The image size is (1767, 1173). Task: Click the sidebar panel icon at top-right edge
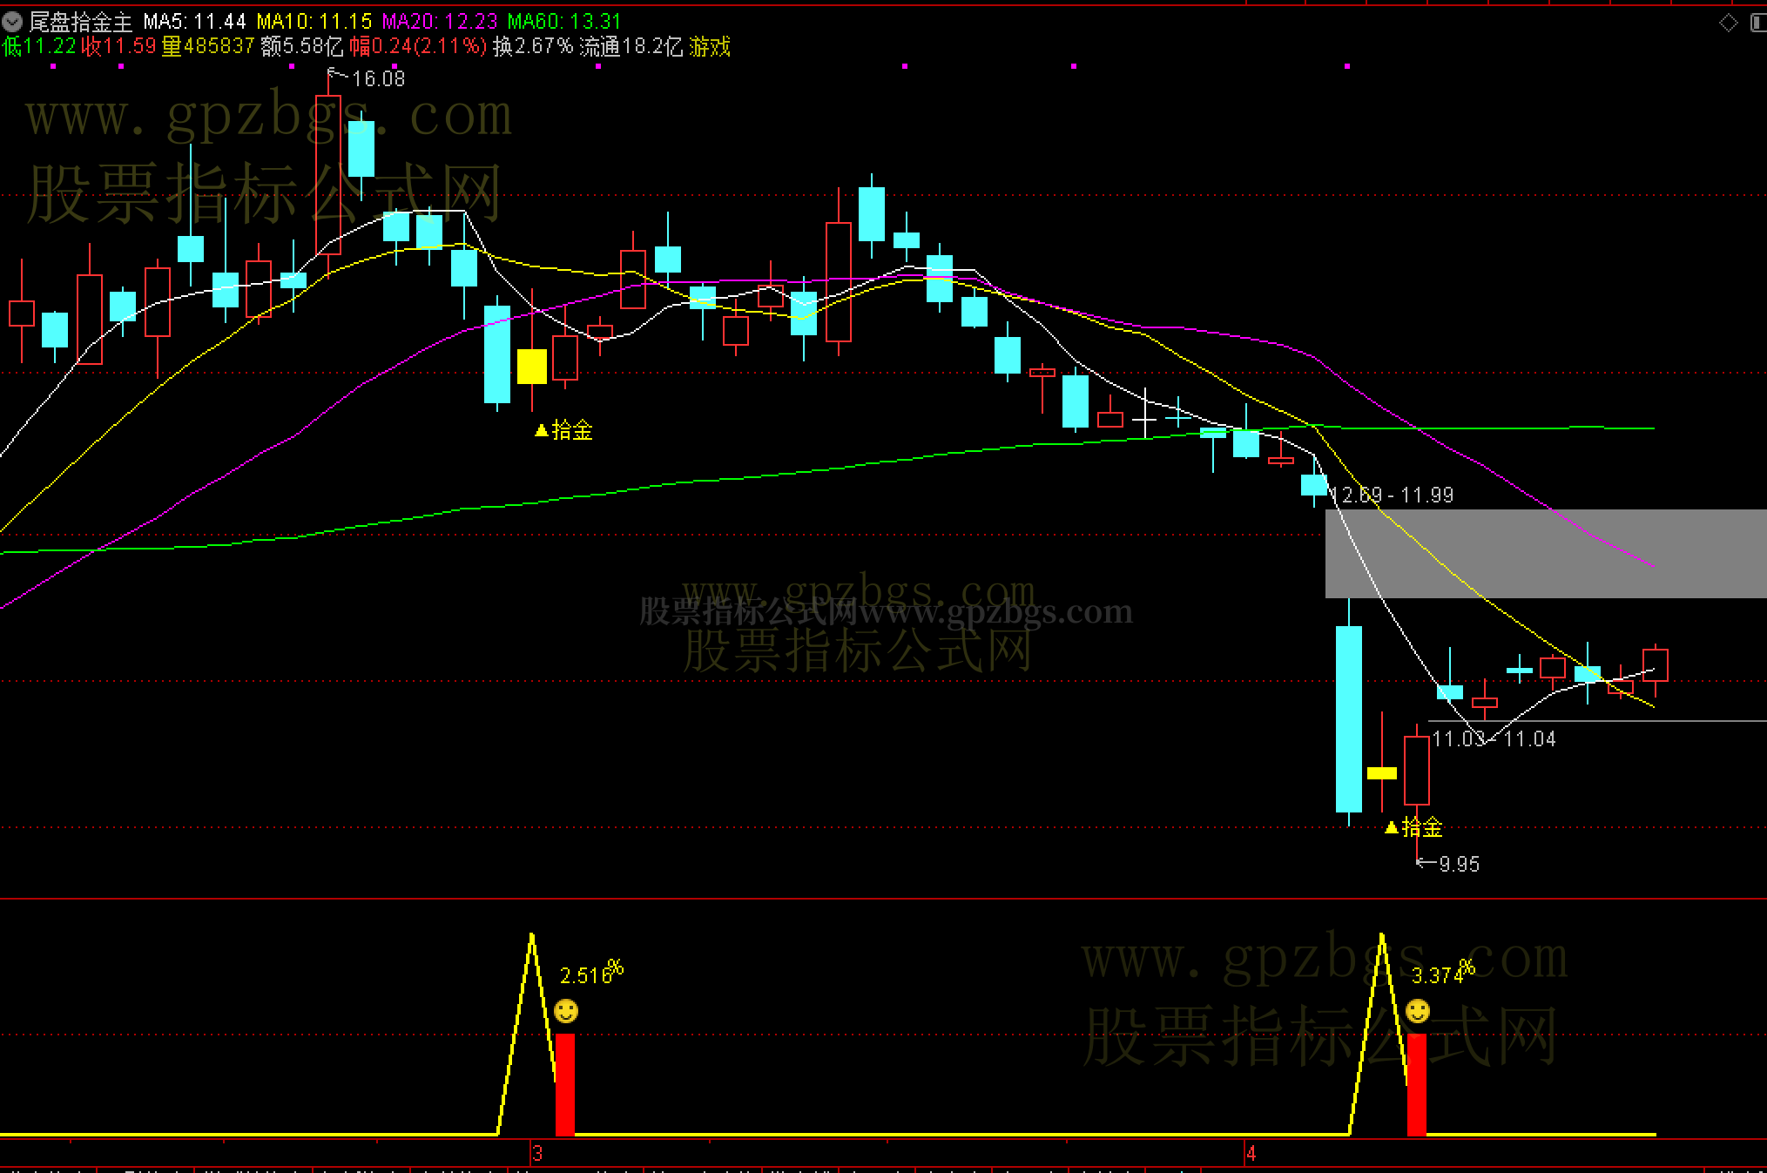click(x=1758, y=23)
